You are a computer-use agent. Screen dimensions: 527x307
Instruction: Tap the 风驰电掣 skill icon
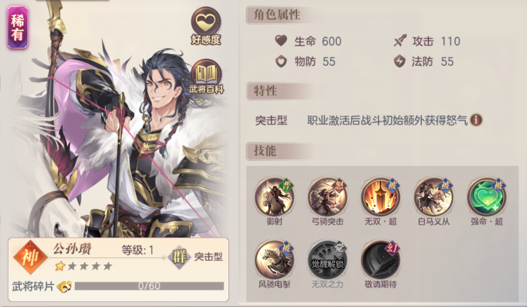(274, 260)
